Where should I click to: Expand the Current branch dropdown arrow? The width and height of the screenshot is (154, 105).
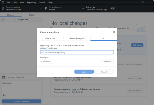tap(77, 8)
